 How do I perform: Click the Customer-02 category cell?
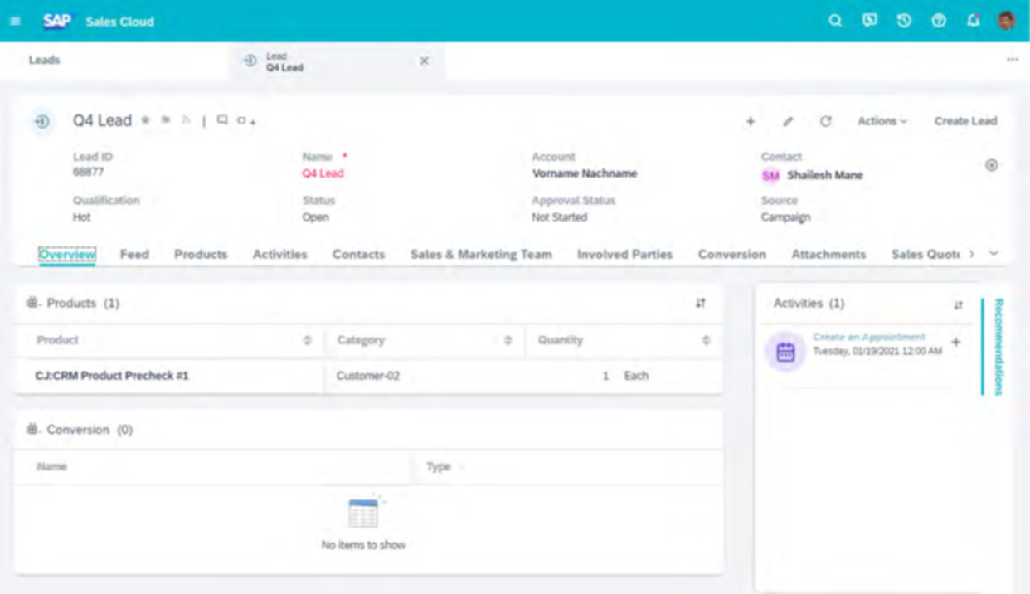pos(368,376)
